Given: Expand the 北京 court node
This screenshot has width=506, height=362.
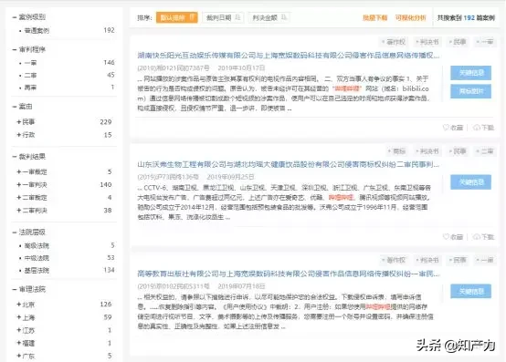Looking at the screenshot, I should pos(18,305).
